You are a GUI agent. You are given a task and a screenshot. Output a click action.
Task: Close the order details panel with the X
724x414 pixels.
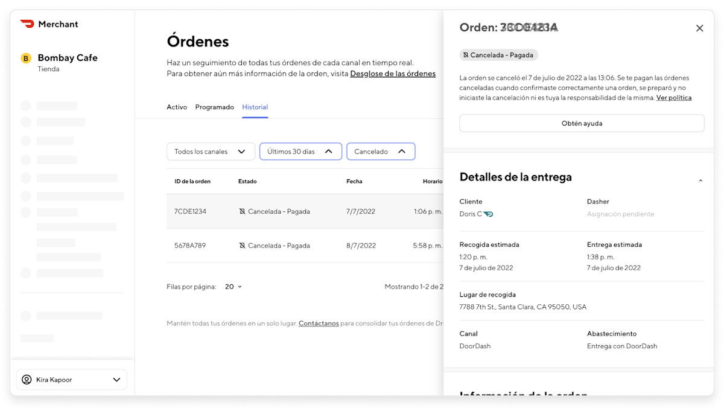[x=699, y=28]
